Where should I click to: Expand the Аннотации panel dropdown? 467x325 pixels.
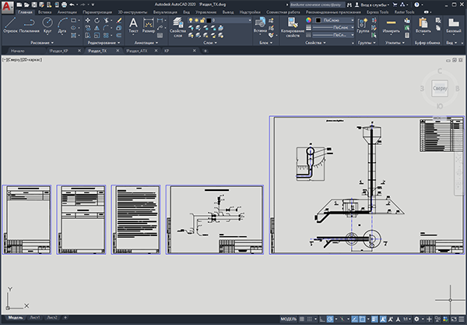(146, 43)
